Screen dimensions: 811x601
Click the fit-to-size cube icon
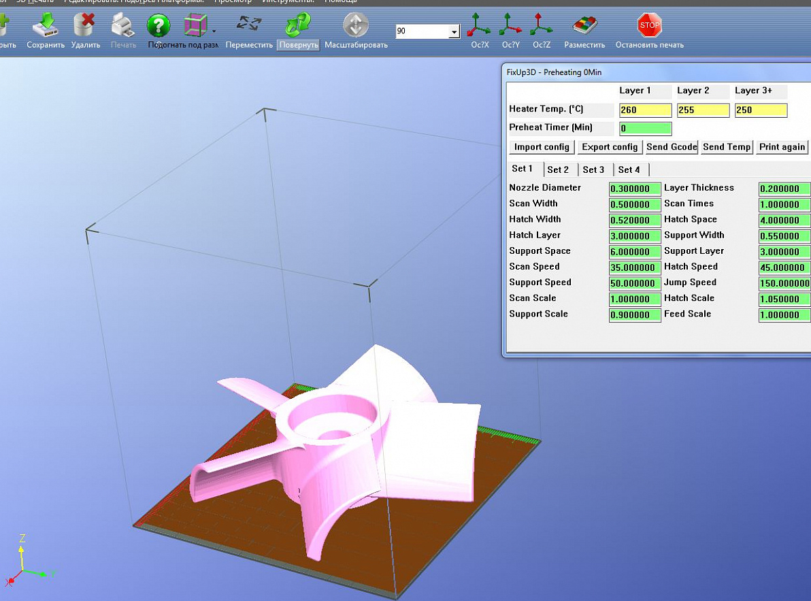(x=195, y=25)
